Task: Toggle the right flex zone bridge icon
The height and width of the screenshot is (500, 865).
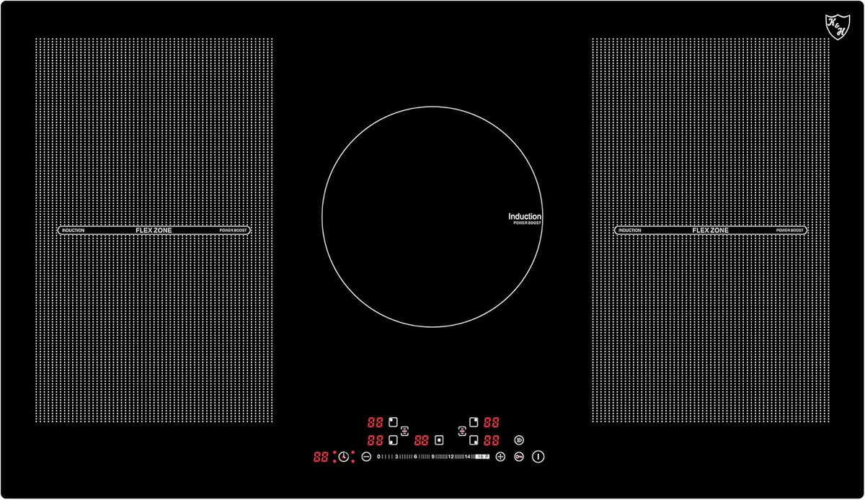Action: 462,431
